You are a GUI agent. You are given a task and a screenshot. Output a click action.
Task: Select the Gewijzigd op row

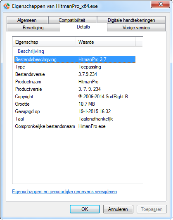tap(75, 111)
